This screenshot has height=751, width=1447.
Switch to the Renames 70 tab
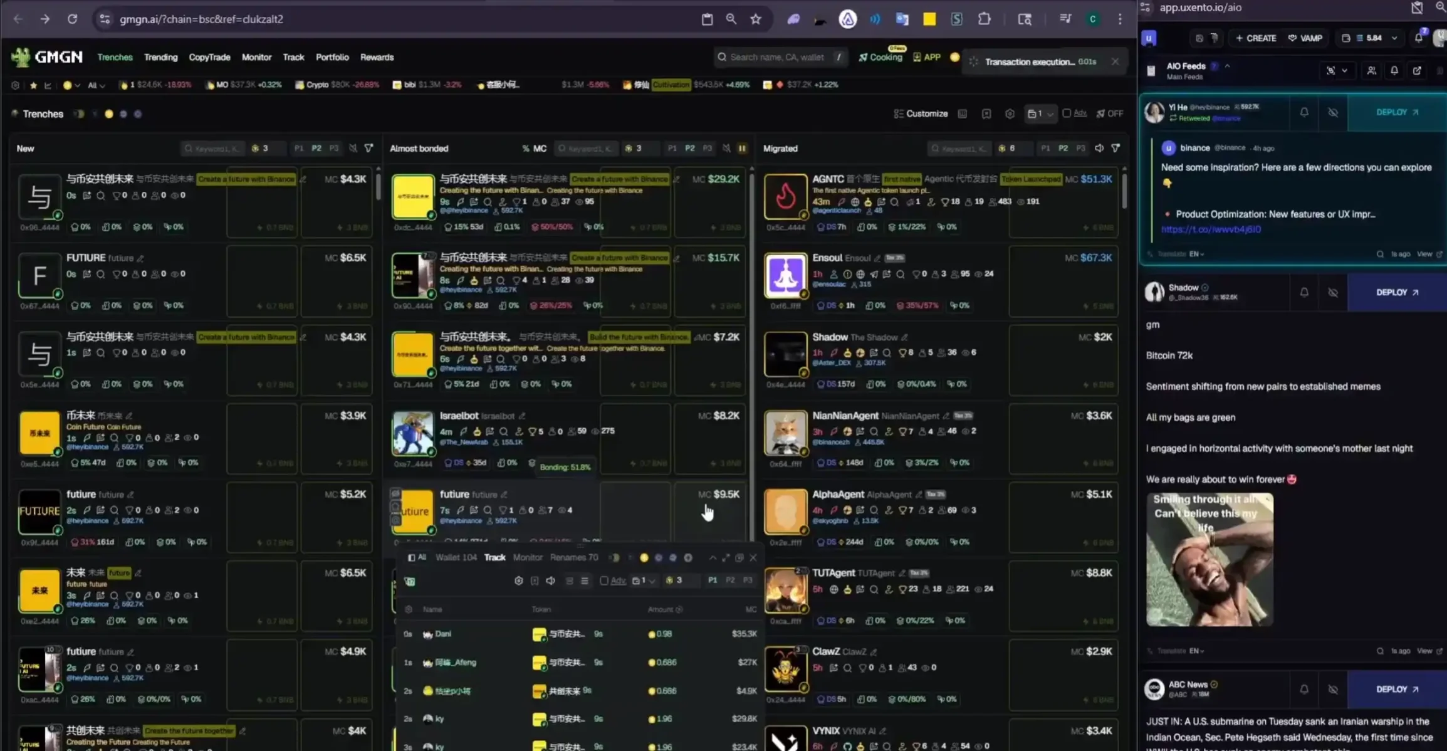[x=573, y=557]
